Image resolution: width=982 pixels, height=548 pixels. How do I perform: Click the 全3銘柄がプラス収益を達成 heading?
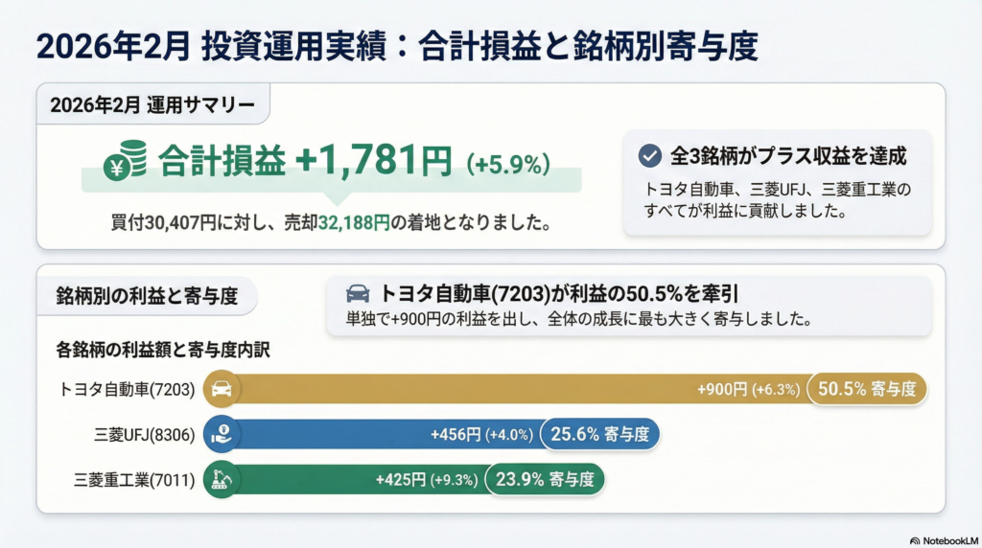coord(790,156)
